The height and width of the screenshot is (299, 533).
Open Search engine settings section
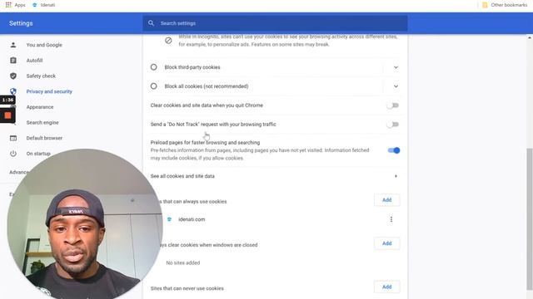click(42, 122)
